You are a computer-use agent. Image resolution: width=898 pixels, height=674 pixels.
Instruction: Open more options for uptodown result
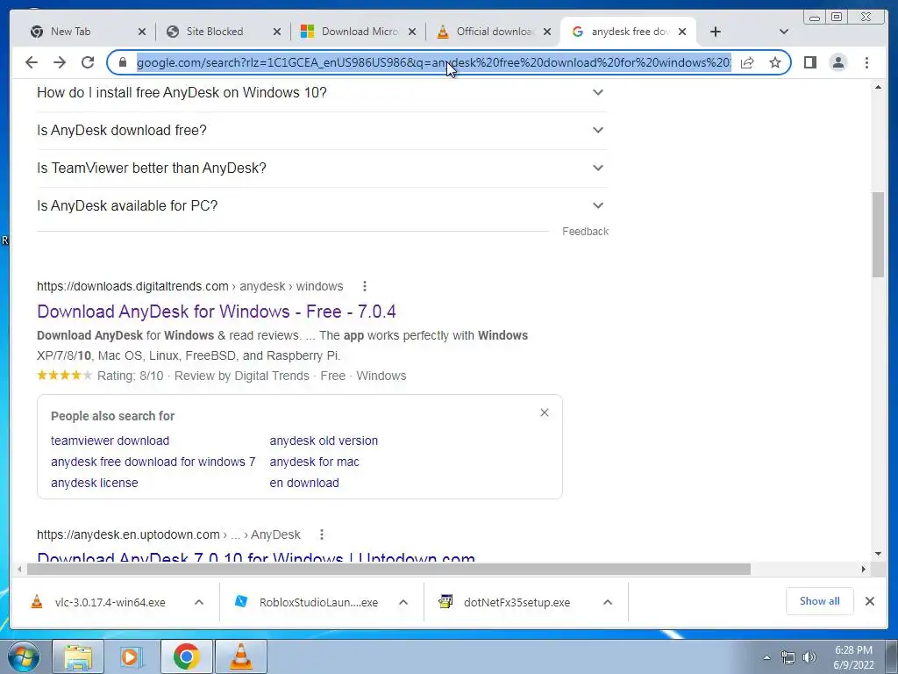coord(322,534)
